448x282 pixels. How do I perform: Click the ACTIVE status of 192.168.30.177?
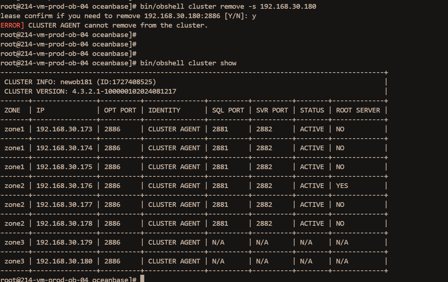click(x=312, y=204)
